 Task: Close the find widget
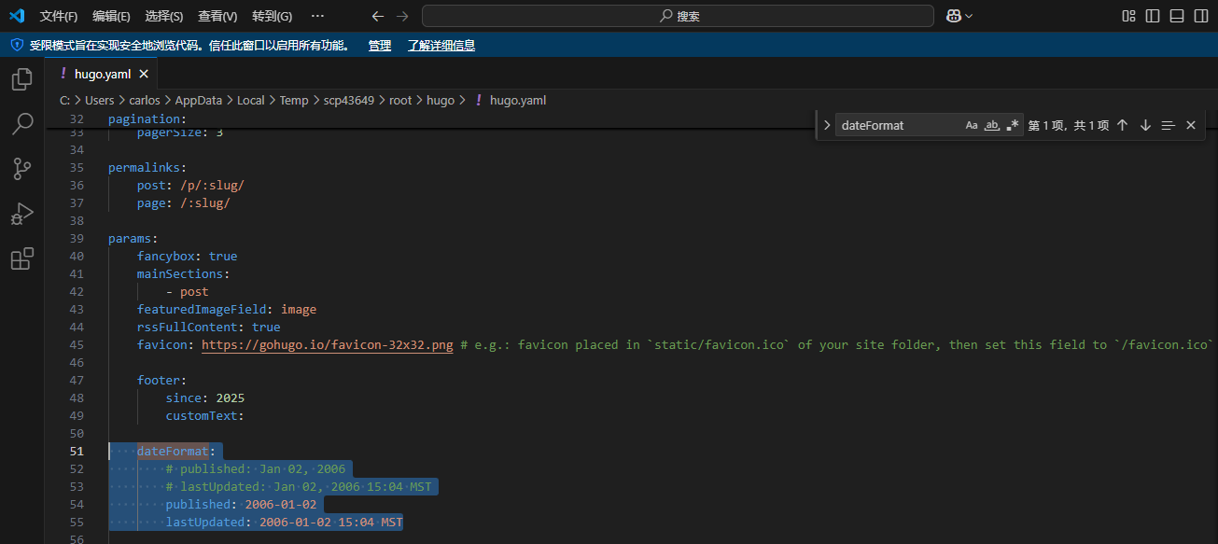(x=1191, y=125)
